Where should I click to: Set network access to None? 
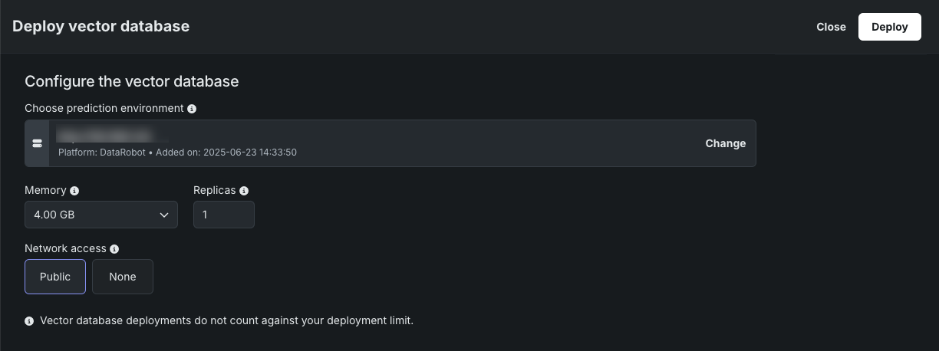pyautogui.click(x=123, y=277)
